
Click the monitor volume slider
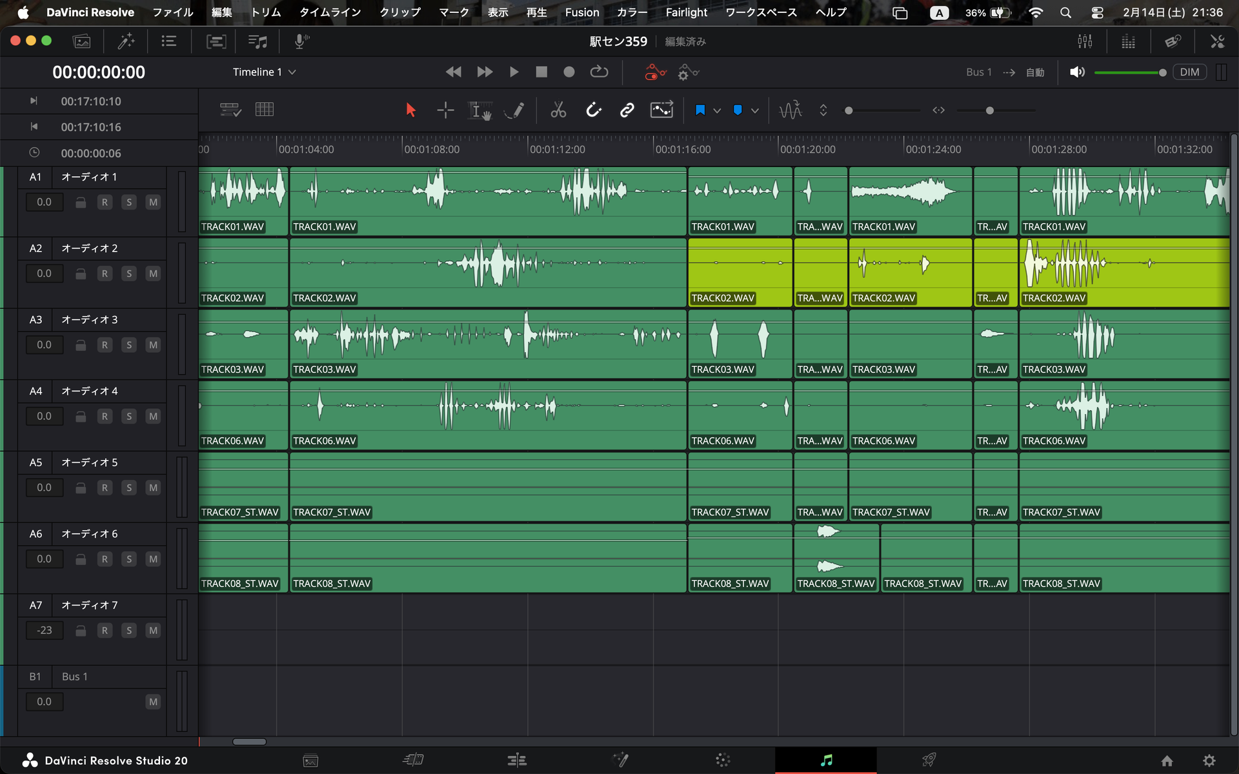click(1129, 72)
